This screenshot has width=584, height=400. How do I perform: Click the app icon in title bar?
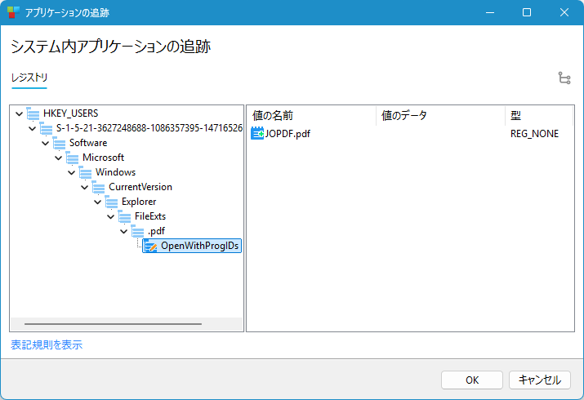click(x=13, y=13)
